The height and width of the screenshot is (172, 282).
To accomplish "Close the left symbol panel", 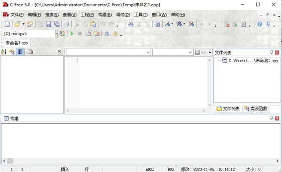I will coord(59,51).
